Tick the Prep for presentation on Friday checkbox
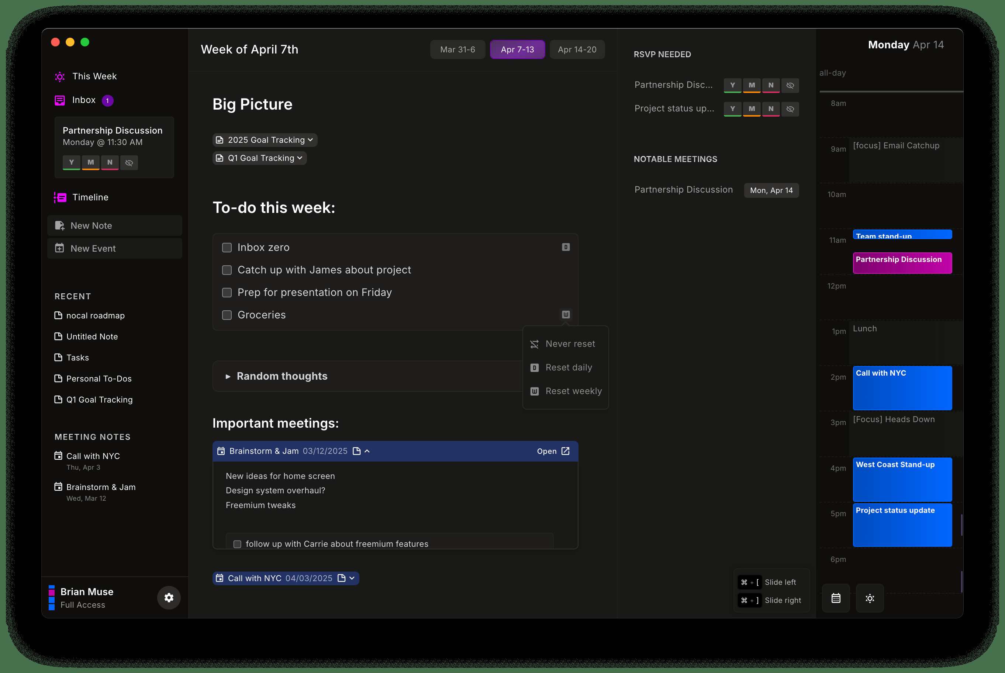 point(227,293)
